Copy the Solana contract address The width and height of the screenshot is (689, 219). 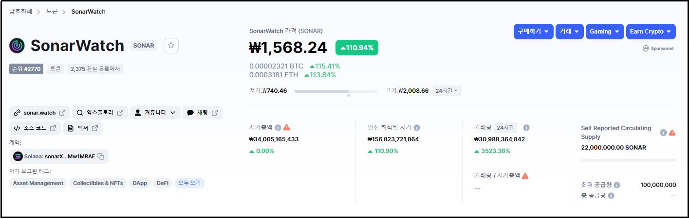tap(101, 156)
